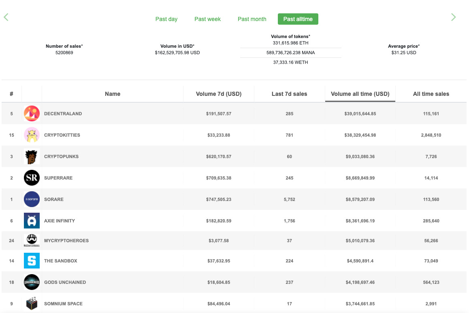Click the Somnium Space cube logo
Image resolution: width=469 pixels, height=313 pixels.
coord(32,303)
